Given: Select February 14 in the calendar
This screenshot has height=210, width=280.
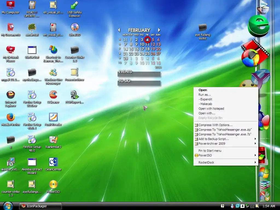Looking at the screenshot, I should 126,49.
